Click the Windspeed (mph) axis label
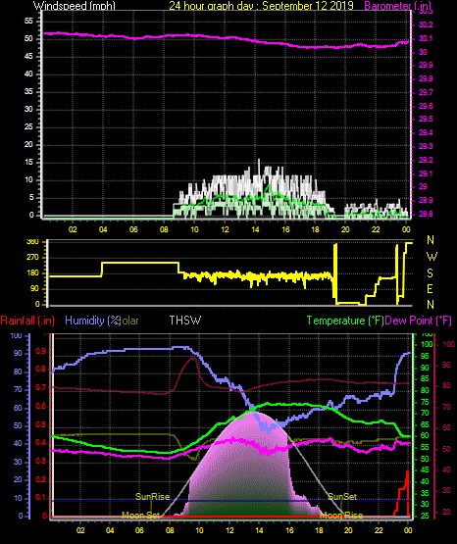This screenshot has height=544, width=457. click(75, 6)
